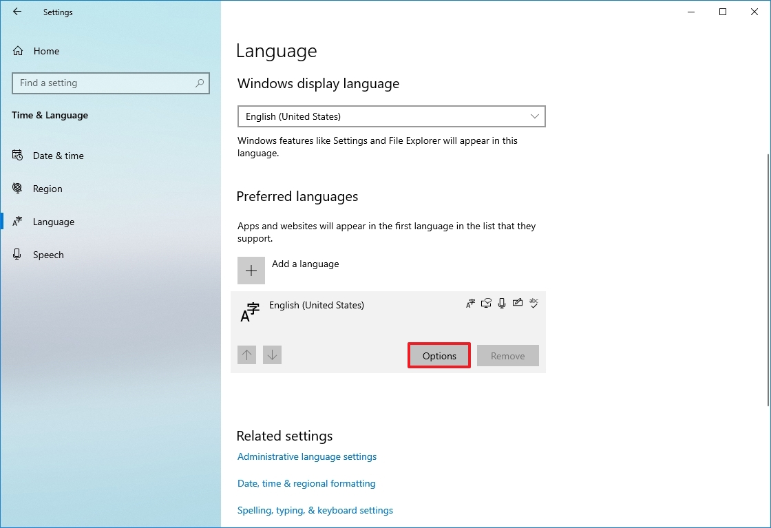The height and width of the screenshot is (528, 771).
Task: Open Administrative language settings link
Action: point(307,456)
